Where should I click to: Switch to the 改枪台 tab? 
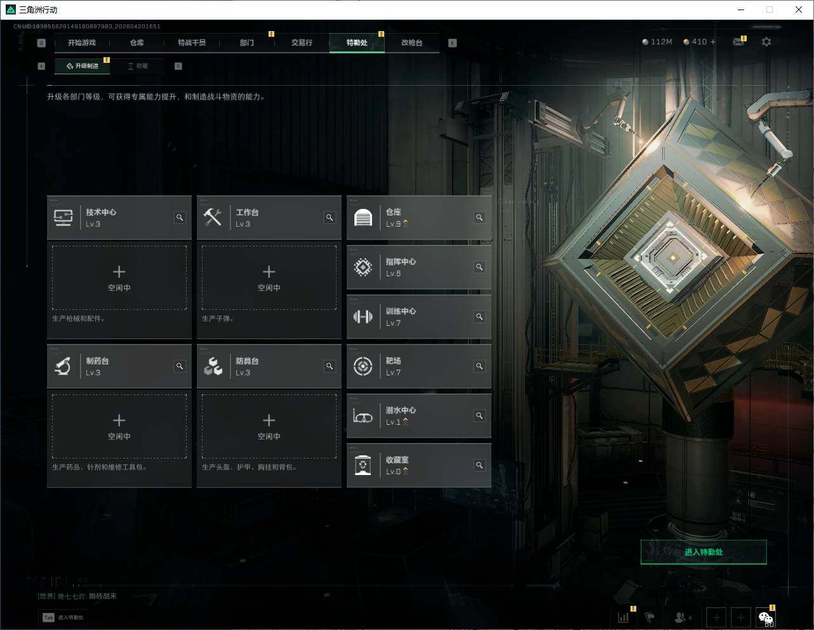[411, 43]
